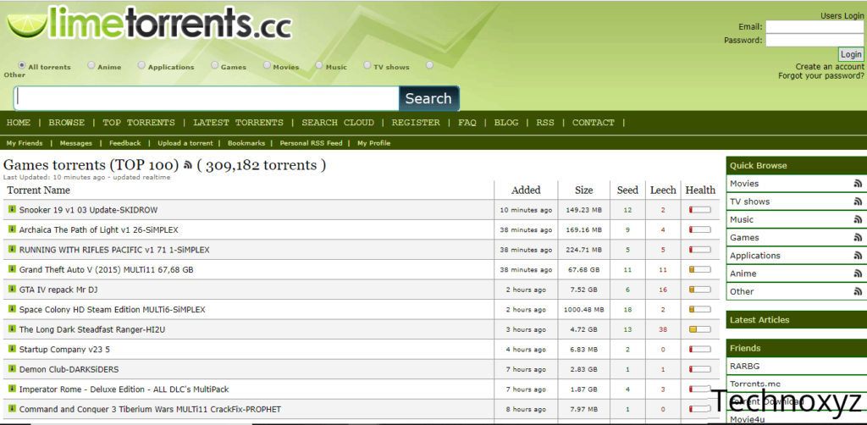Go to LATEST TORRENTS page

point(238,123)
